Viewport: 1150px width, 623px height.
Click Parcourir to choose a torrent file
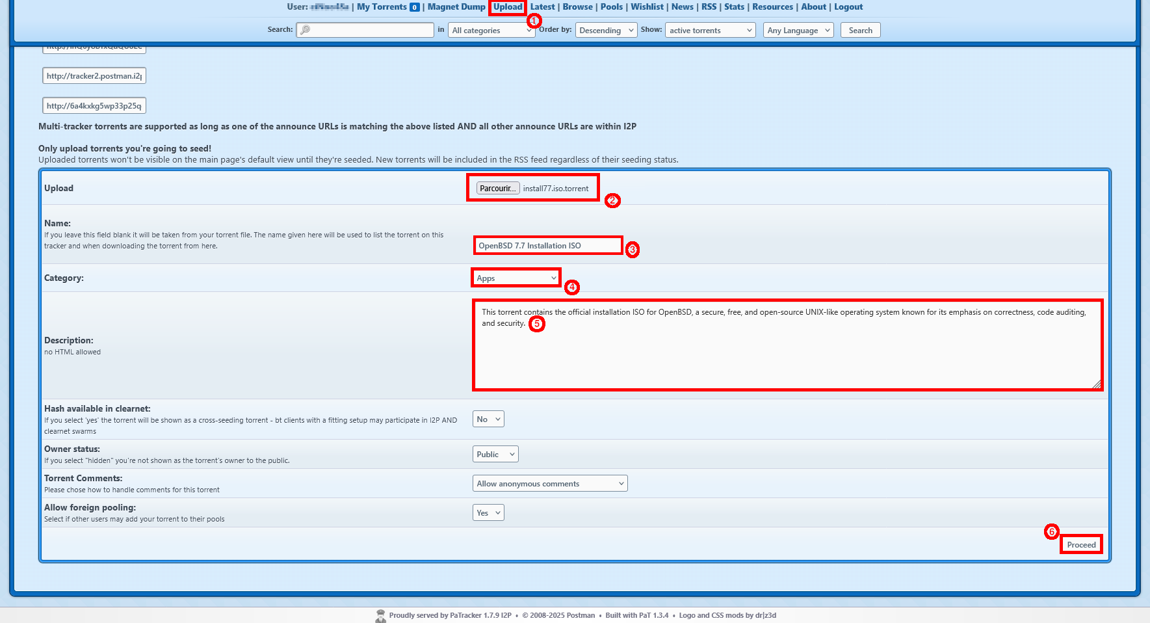[x=497, y=188]
